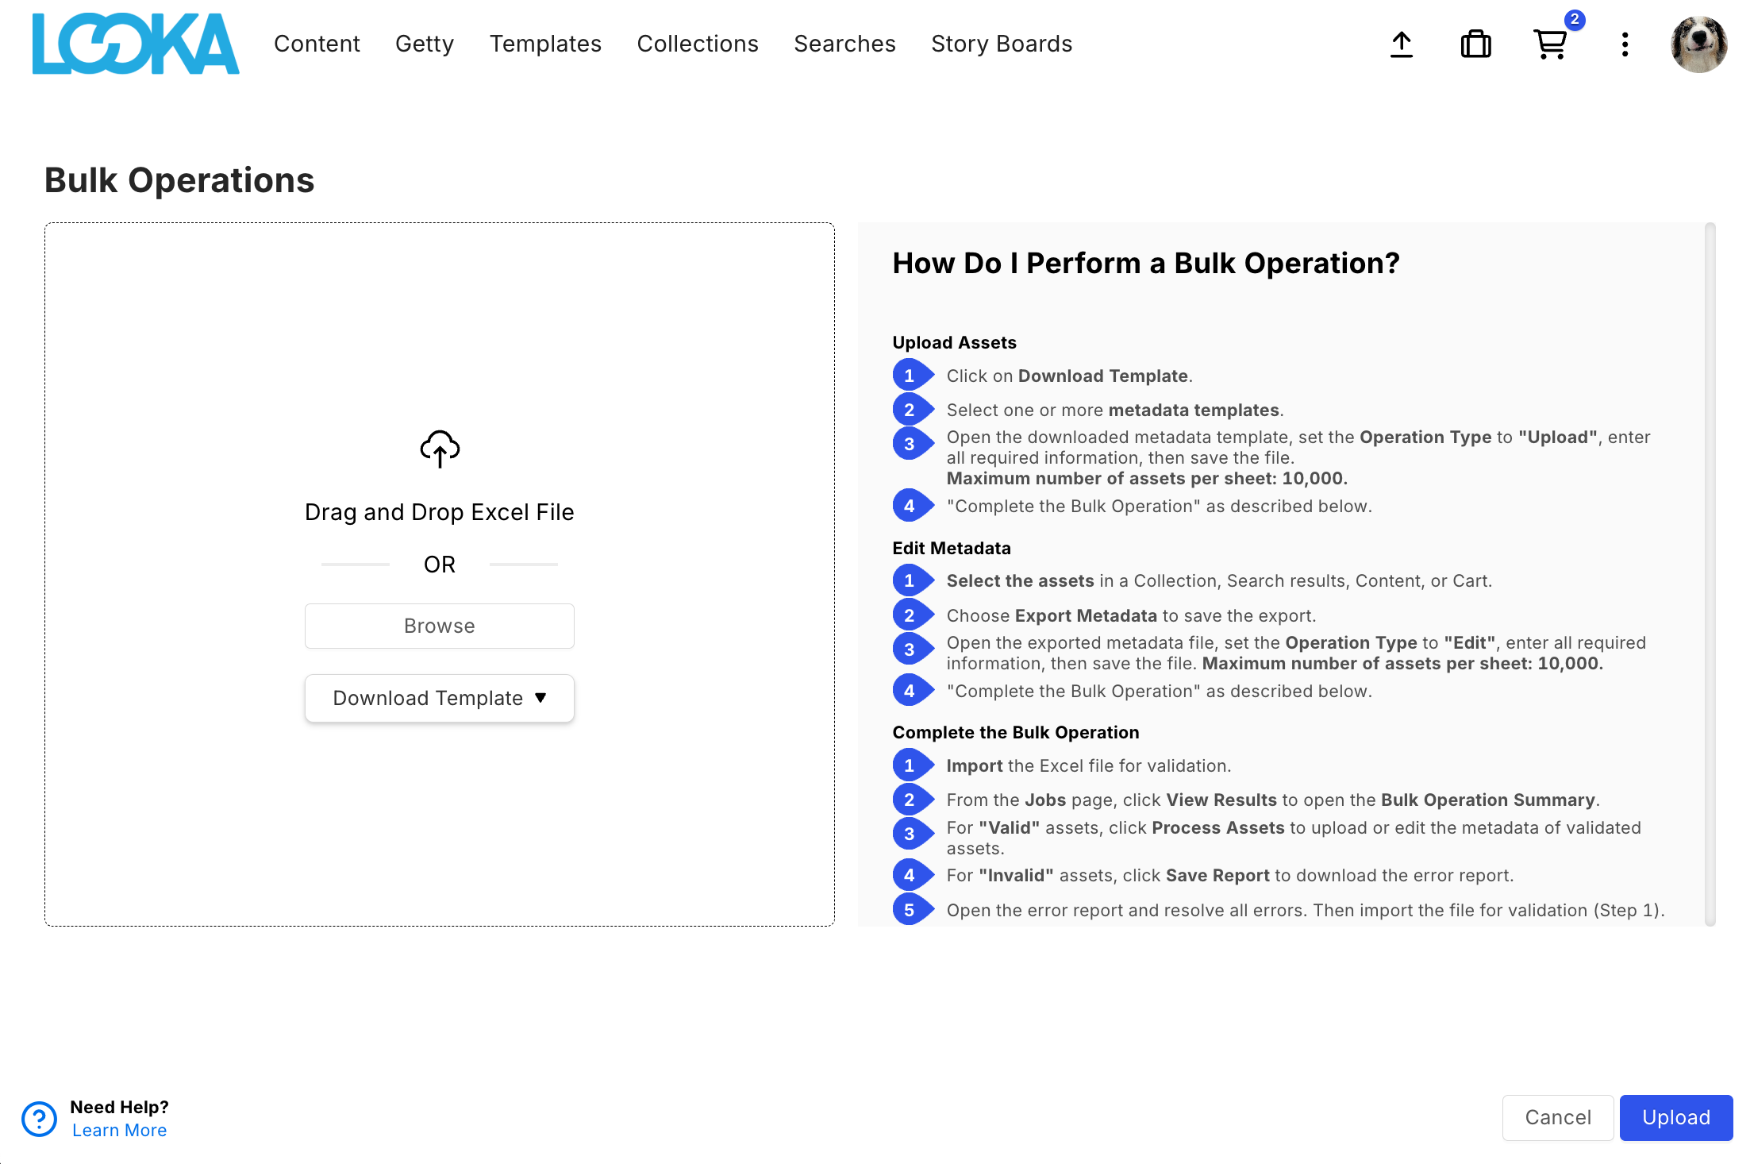
Task: Open the Searches page
Action: click(844, 44)
